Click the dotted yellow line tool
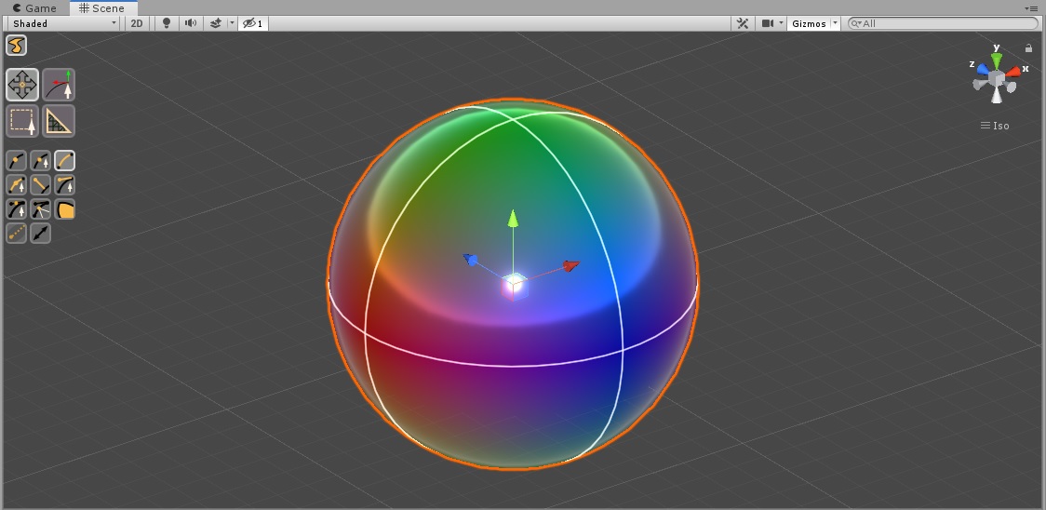The height and width of the screenshot is (510, 1046). tap(16, 233)
